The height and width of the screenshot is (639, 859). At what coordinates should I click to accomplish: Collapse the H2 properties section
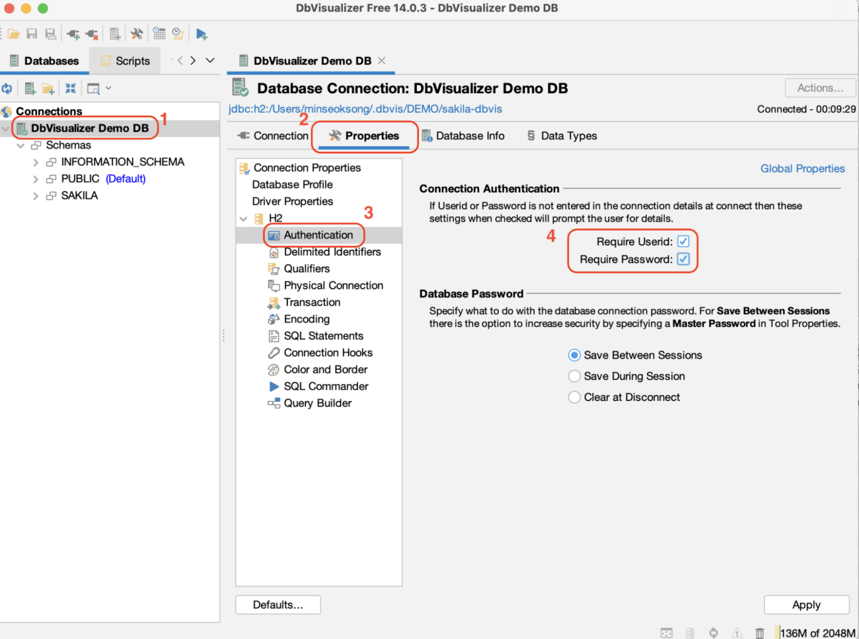pyautogui.click(x=244, y=218)
